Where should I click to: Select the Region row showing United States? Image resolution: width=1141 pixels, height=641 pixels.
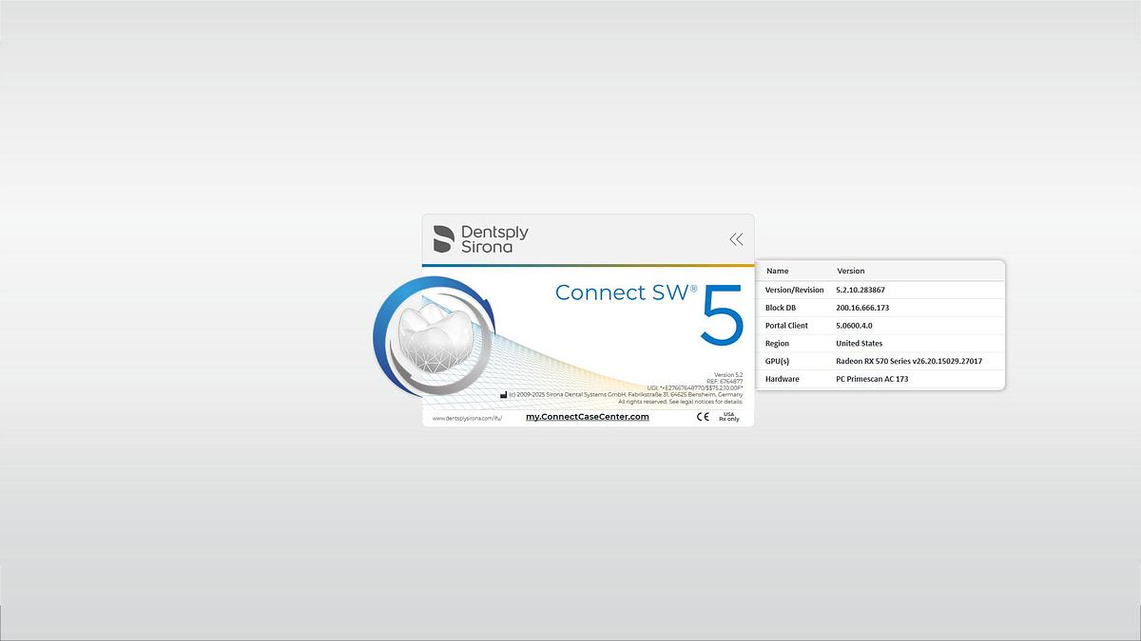(x=880, y=344)
